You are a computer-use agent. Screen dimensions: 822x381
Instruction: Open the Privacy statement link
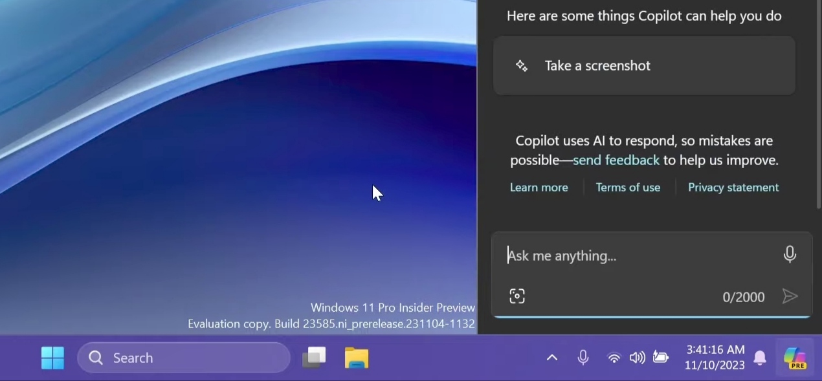(733, 187)
